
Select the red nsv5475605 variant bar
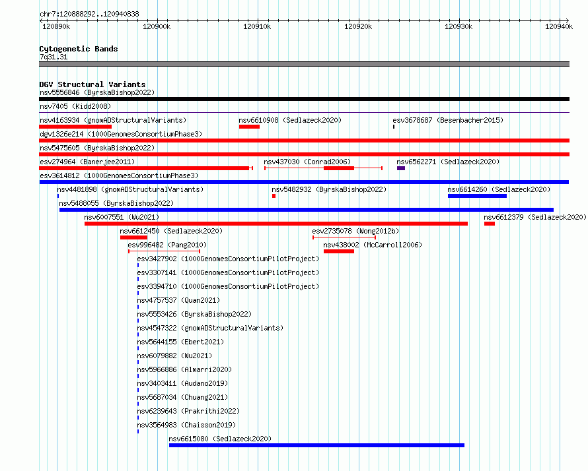coord(304,154)
